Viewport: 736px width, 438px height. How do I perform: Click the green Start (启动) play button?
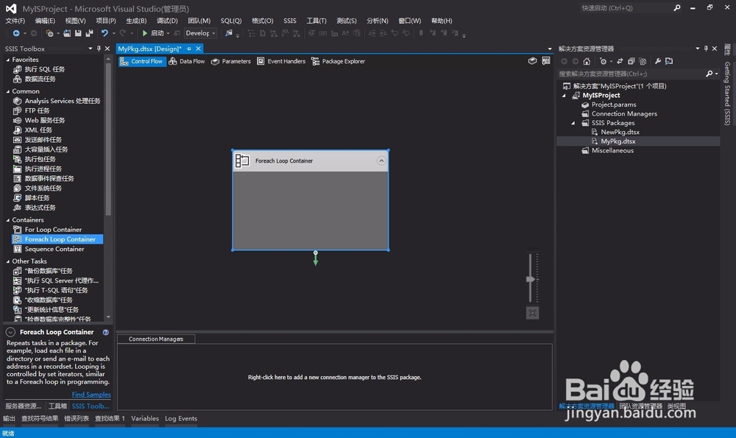[145, 33]
